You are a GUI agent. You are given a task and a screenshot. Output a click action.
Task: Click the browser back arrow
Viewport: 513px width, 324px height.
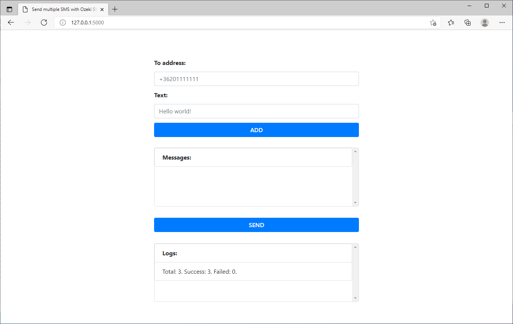(11, 23)
